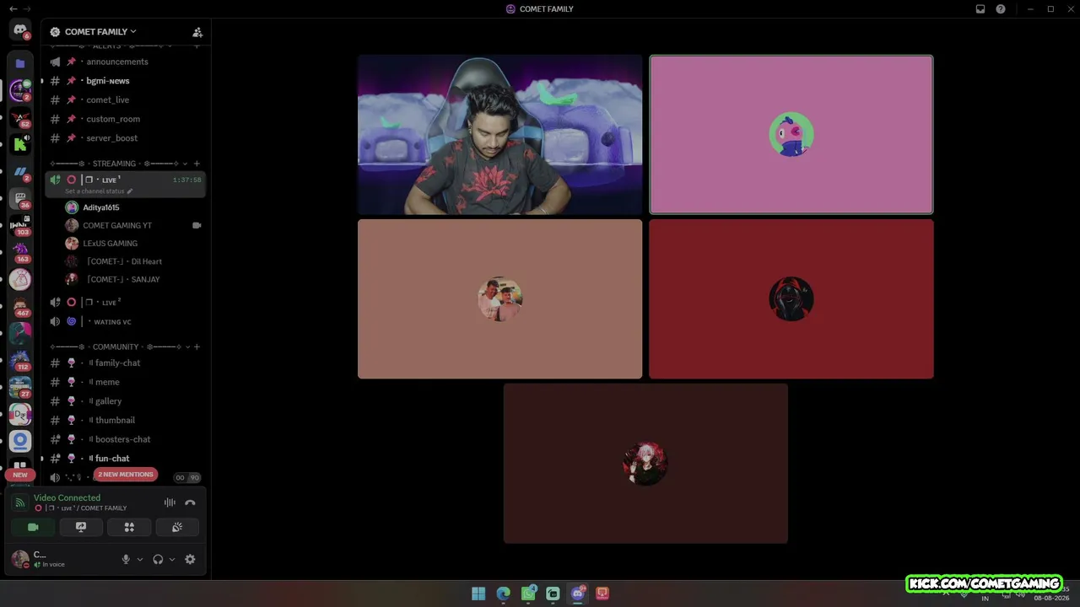Image resolution: width=1080 pixels, height=607 pixels.
Task: Open the server_boost channel
Action: coord(125,138)
